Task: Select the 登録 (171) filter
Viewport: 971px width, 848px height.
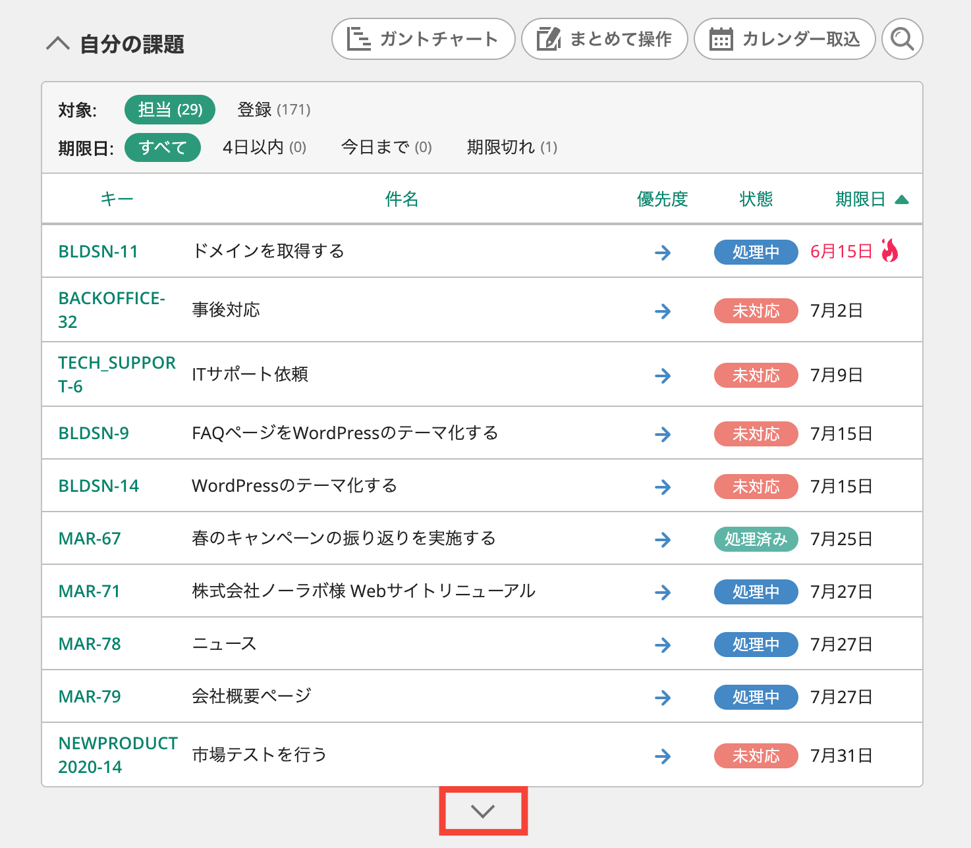Action: [x=274, y=109]
